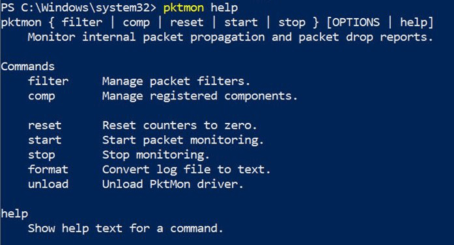This screenshot has width=454, height=245.
Task: Click the format command entry
Action: [48, 170]
